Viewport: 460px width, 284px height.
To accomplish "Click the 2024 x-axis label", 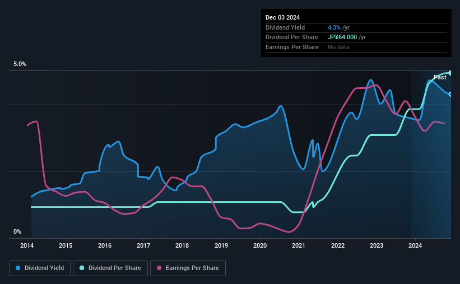I will click(x=415, y=245).
